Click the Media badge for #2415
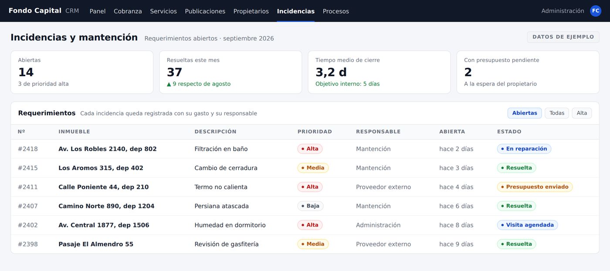The image size is (610, 271). point(313,168)
